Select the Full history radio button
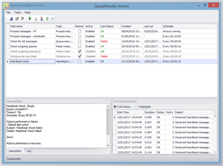Screen dimensions: 223x166 coord(115,107)
